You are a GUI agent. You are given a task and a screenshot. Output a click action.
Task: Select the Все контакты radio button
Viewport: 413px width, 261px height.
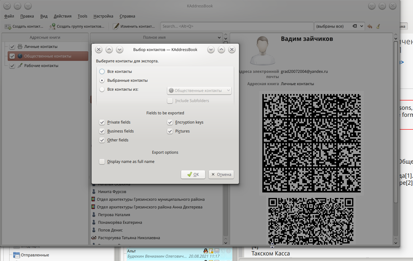(102, 71)
